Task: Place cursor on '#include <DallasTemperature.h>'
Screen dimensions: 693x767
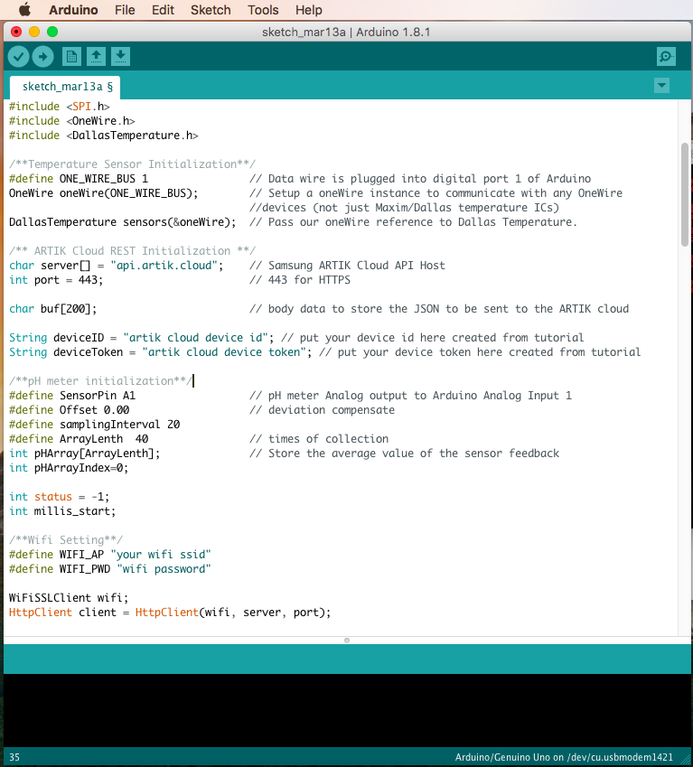Action: (104, 136)
